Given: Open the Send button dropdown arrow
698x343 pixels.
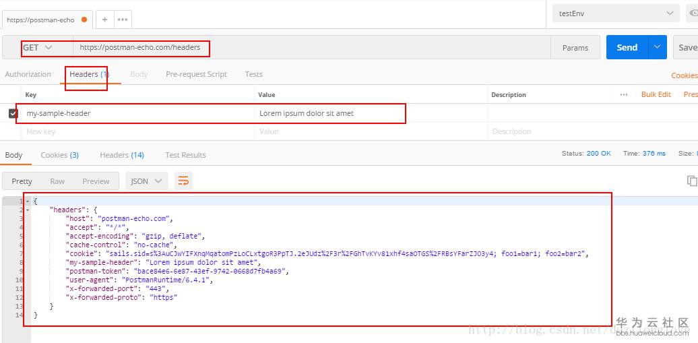Looking at the screenshot, I should click(658, 47).
